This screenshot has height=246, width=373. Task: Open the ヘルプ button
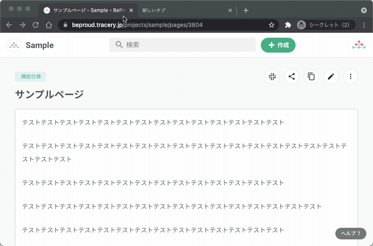pyautogui.click(x=350, y=233)
